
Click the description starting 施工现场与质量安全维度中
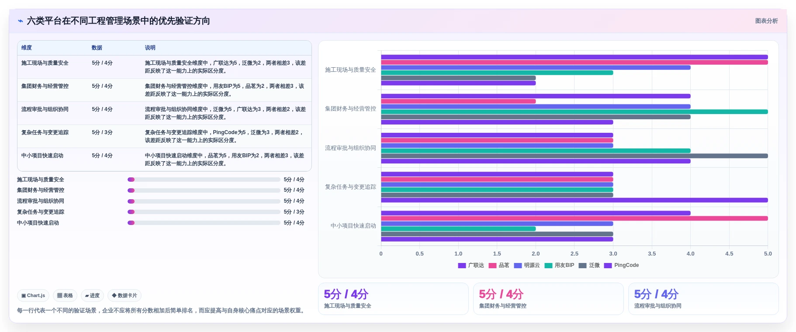225,67
